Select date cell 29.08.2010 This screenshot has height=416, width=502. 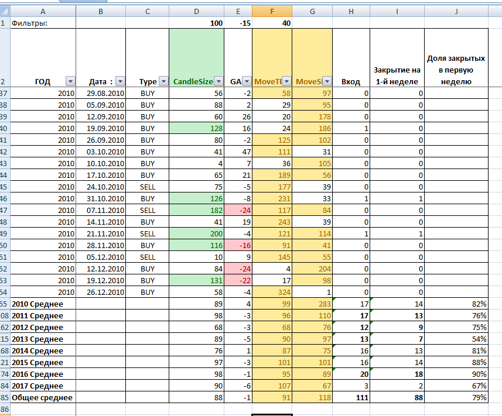tap(101, 94)
